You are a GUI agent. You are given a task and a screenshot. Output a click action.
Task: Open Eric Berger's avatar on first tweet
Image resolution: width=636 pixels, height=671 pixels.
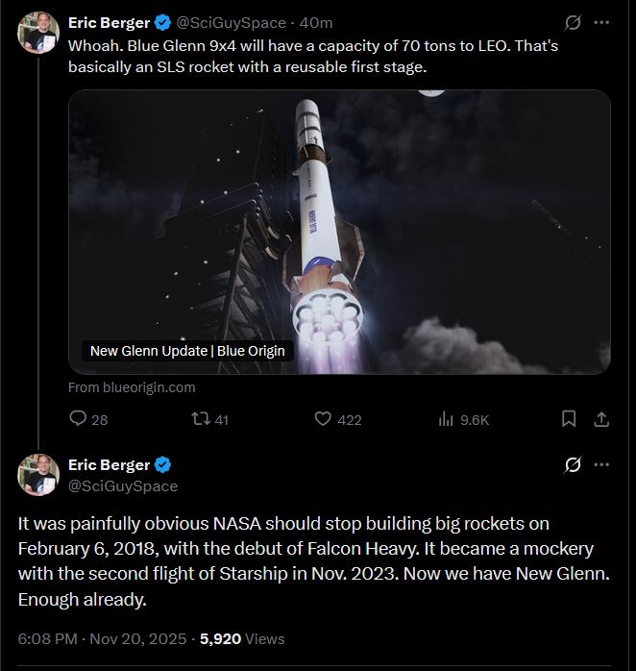point(38,33)
